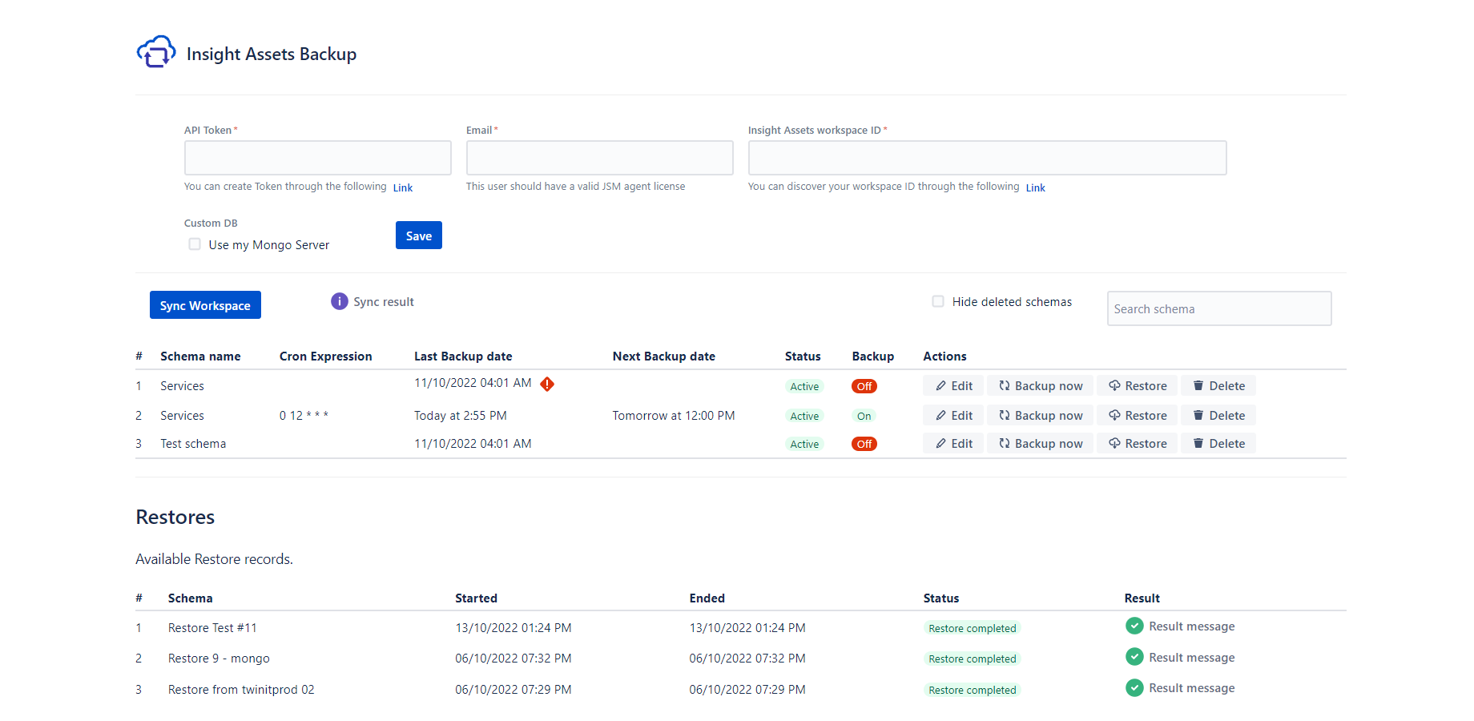Viewport: 1474px width, 721px height.
Task: Toggle the Off backup switch for the first Services row
Action: tap(864, 386)
